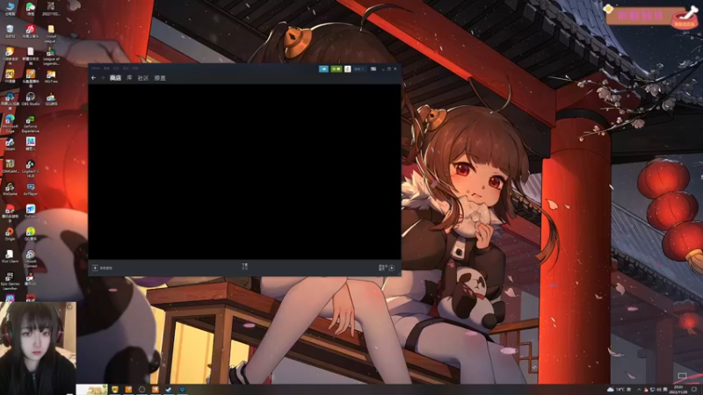Click the Steam icon in the taskbar
The width and height of the screenshot is (703, 395).
[x=169, y=390]
